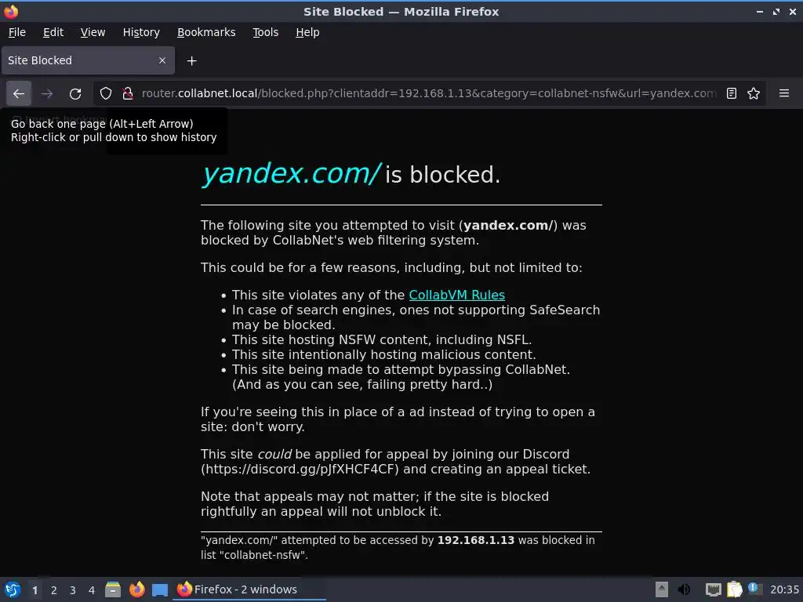Open the Bookmarks menu
Screen dimensions: 803x602
pyautogui.click(x=206, y=32)
